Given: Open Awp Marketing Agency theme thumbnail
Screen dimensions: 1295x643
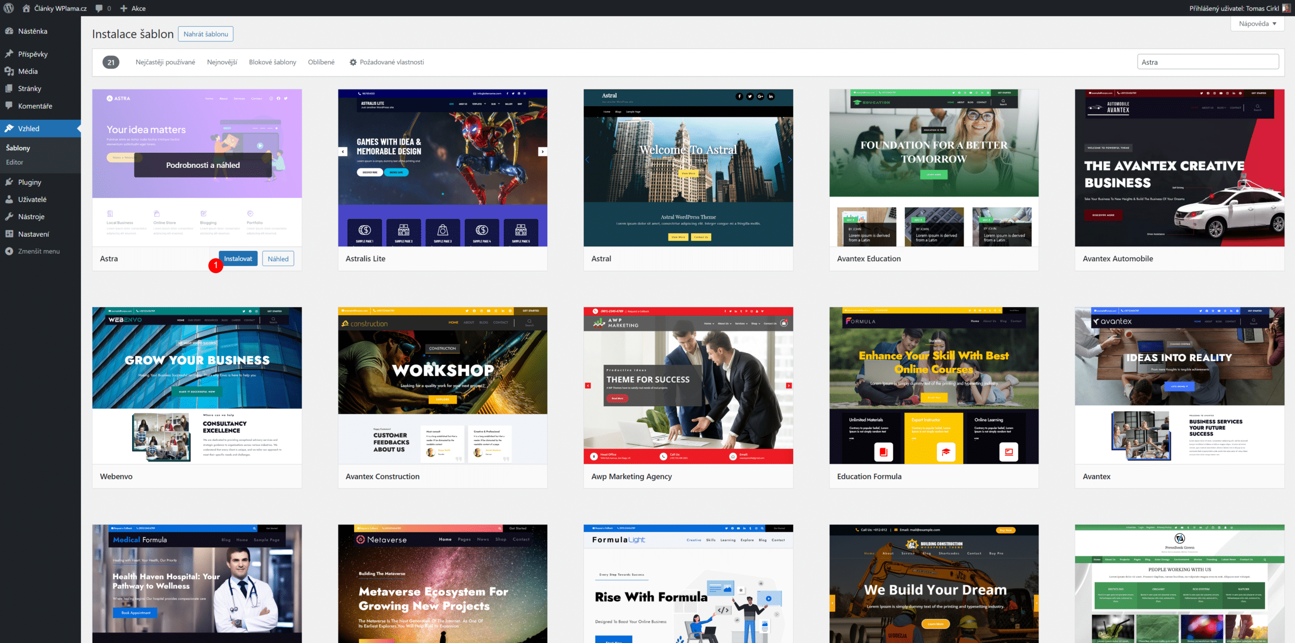Looking at the screenshot, I should [x=688, y=385].
